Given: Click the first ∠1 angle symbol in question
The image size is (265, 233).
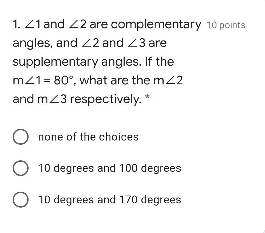Looking at the screenshot, I should tap(32, 24).
